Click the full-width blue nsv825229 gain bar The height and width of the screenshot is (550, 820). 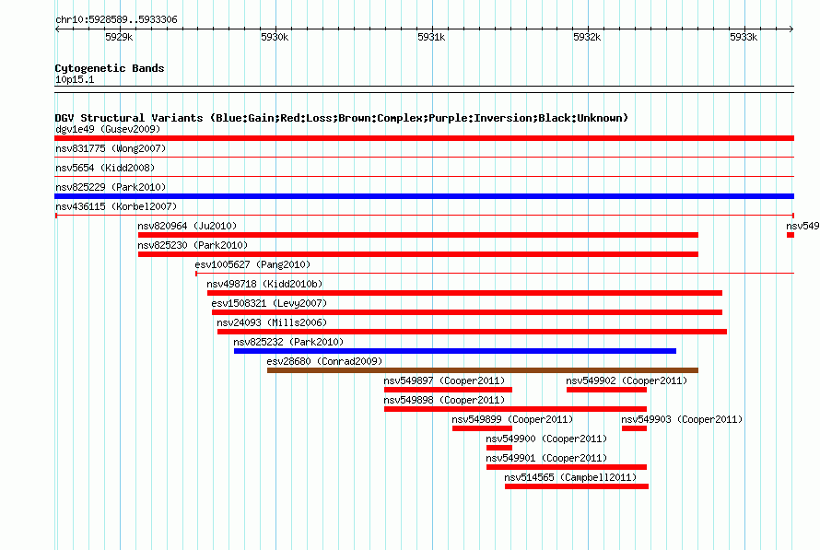pos(424,196)
